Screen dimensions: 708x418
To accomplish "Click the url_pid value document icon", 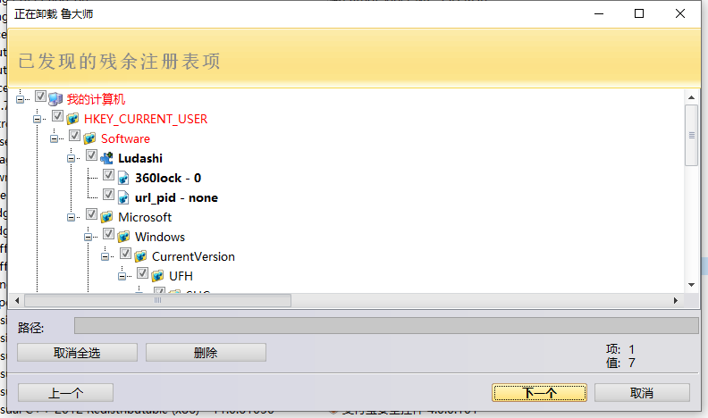I will click(x=123, y=197).
